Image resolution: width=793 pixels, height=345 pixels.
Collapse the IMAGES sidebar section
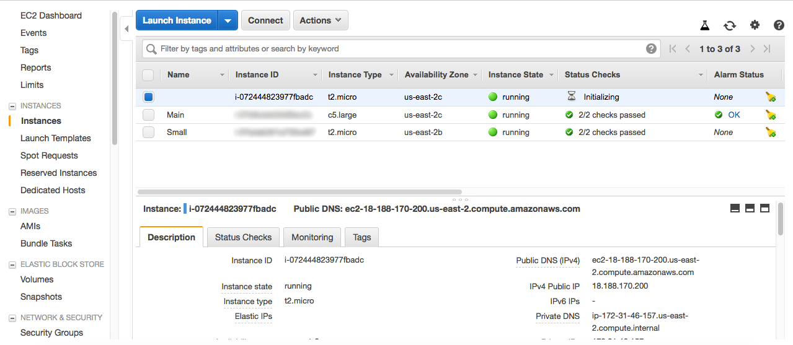click(12, 211)
